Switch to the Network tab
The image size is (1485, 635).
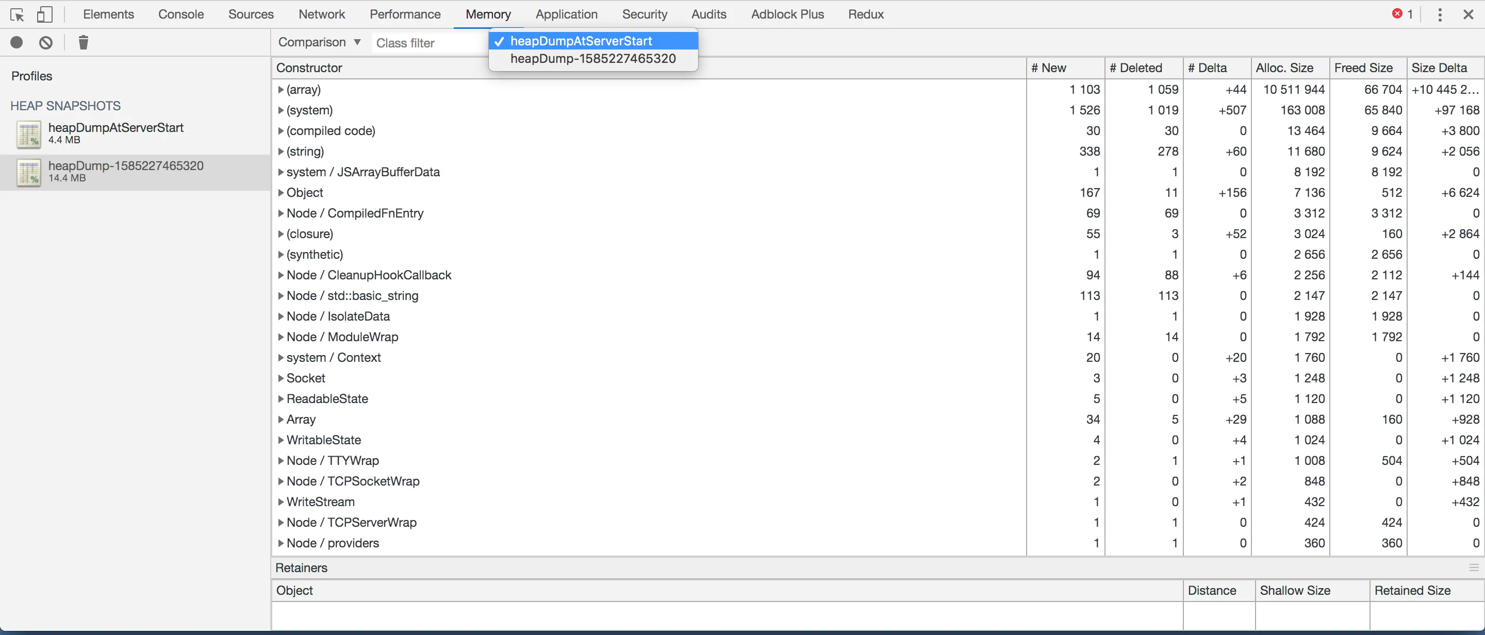(x=322, y=14)
